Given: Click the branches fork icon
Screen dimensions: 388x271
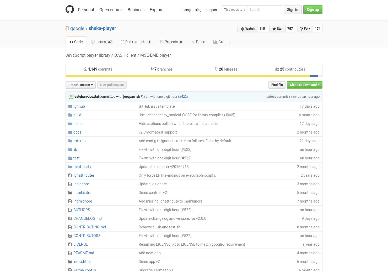Looking at the screenshot, I should (152, 69).
